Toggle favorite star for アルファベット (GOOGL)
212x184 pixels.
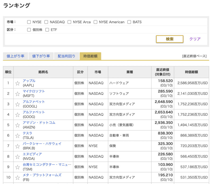coord(17,104)
